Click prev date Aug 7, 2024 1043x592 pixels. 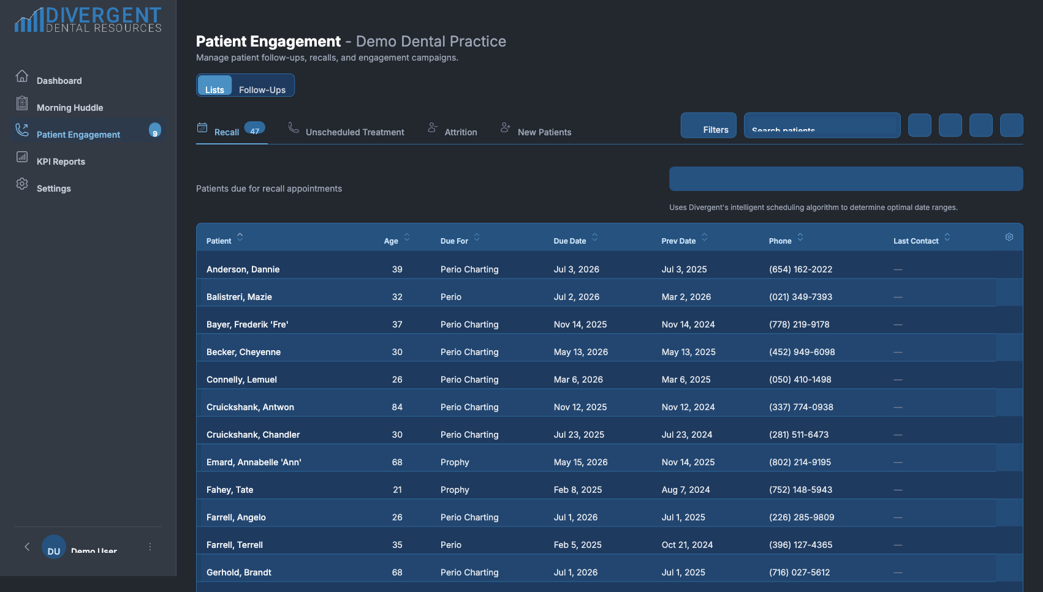tap(686, 490)
